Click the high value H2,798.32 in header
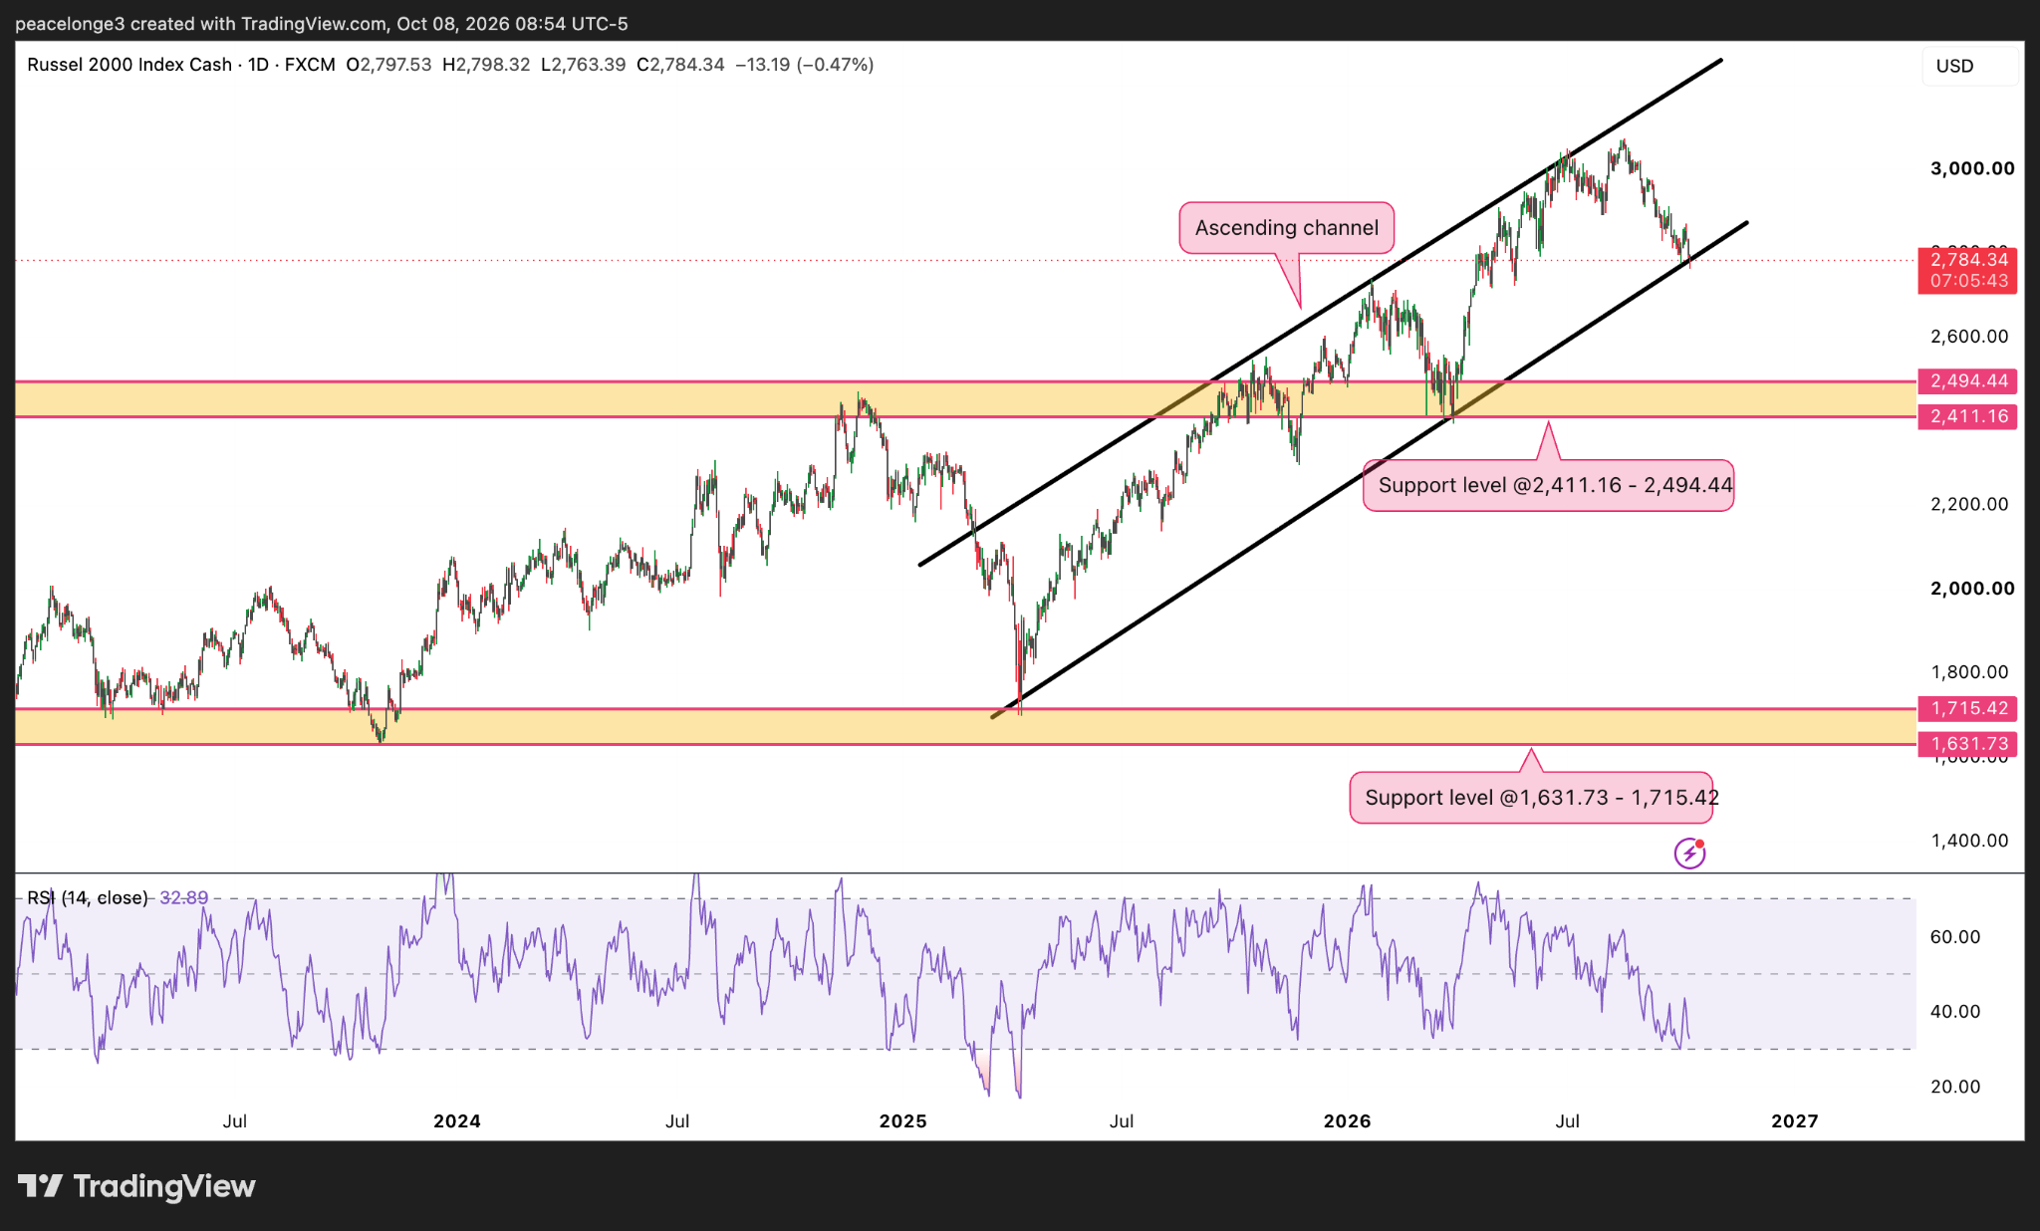Image resolution: width=2040 pixels, height=1231 pixels. point(486,65)
